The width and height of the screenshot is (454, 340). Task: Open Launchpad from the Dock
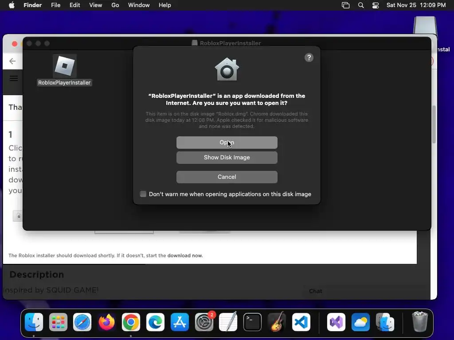(58, 322)
